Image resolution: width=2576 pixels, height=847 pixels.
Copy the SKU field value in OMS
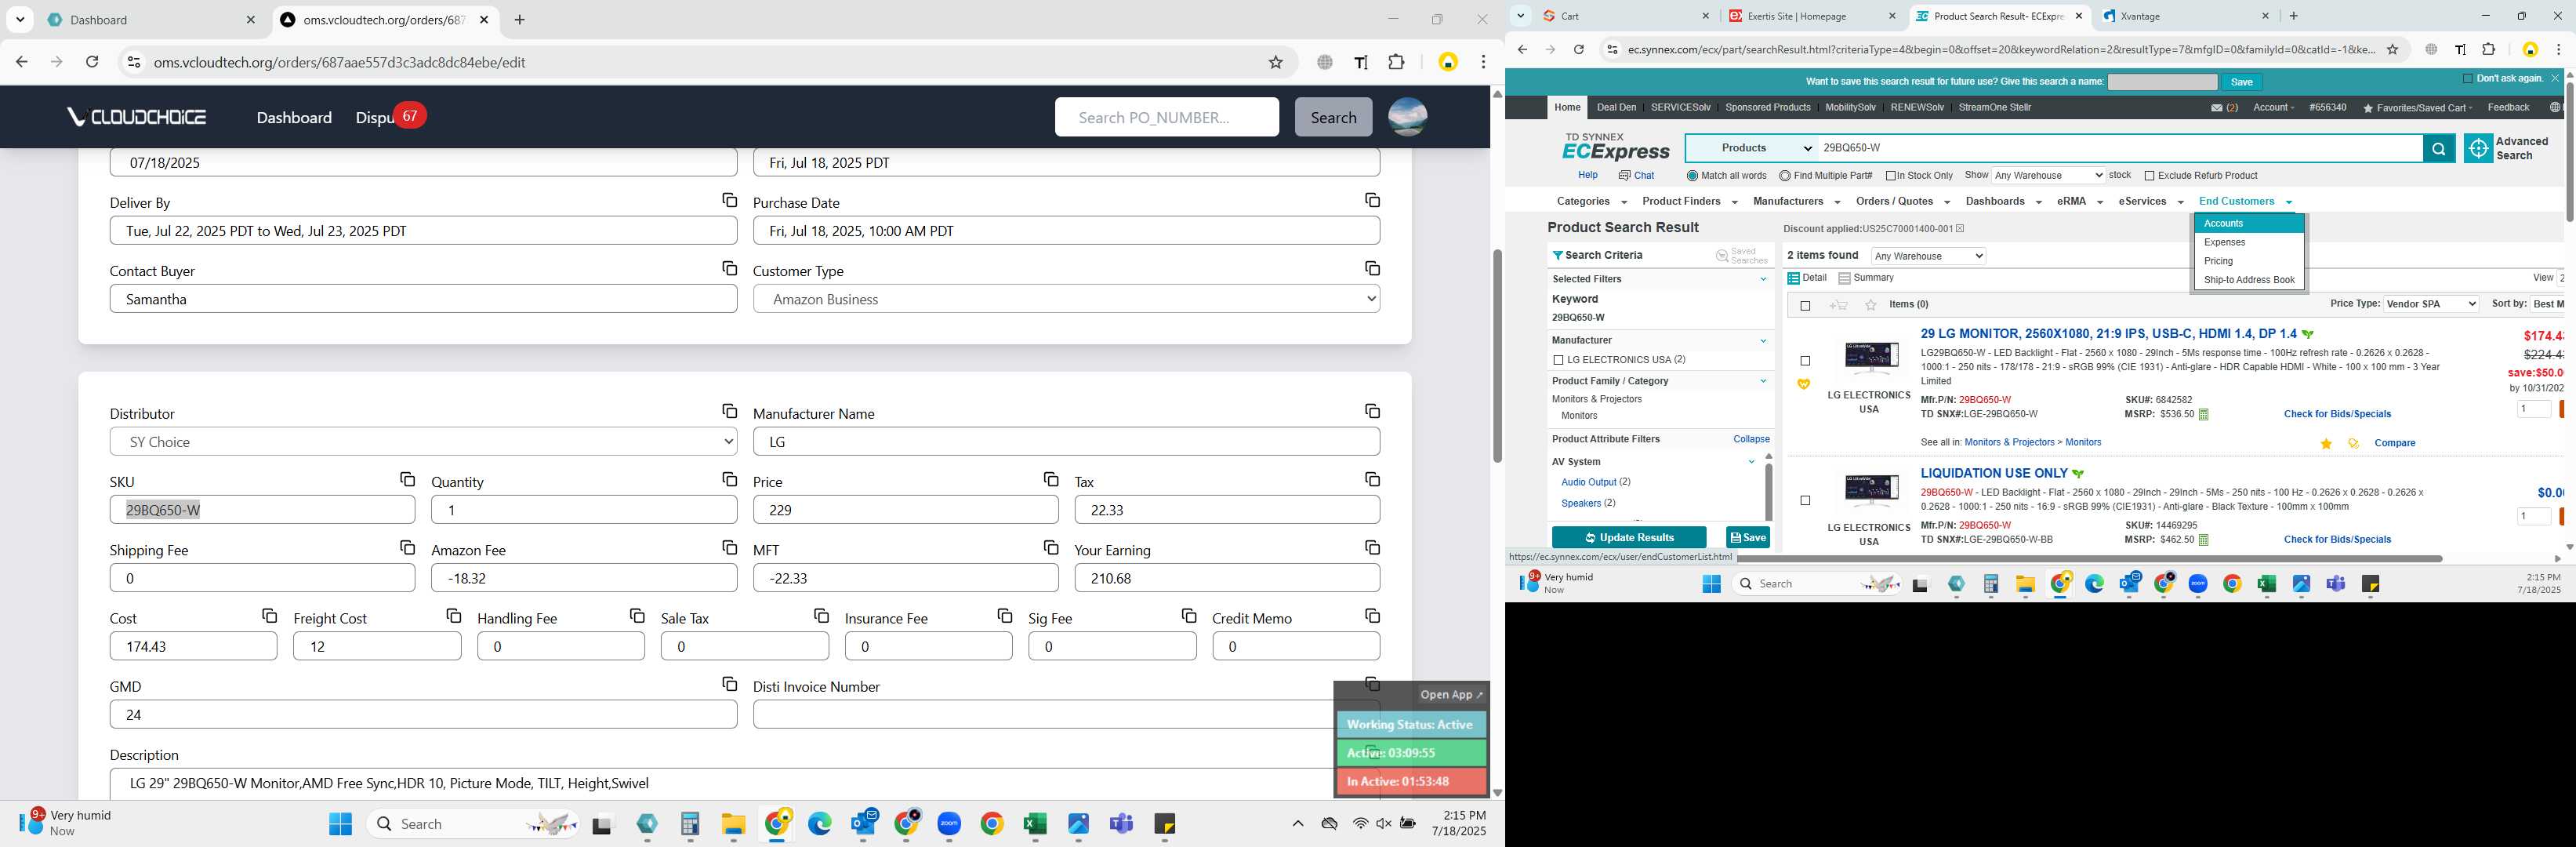[x=407, y=480]
